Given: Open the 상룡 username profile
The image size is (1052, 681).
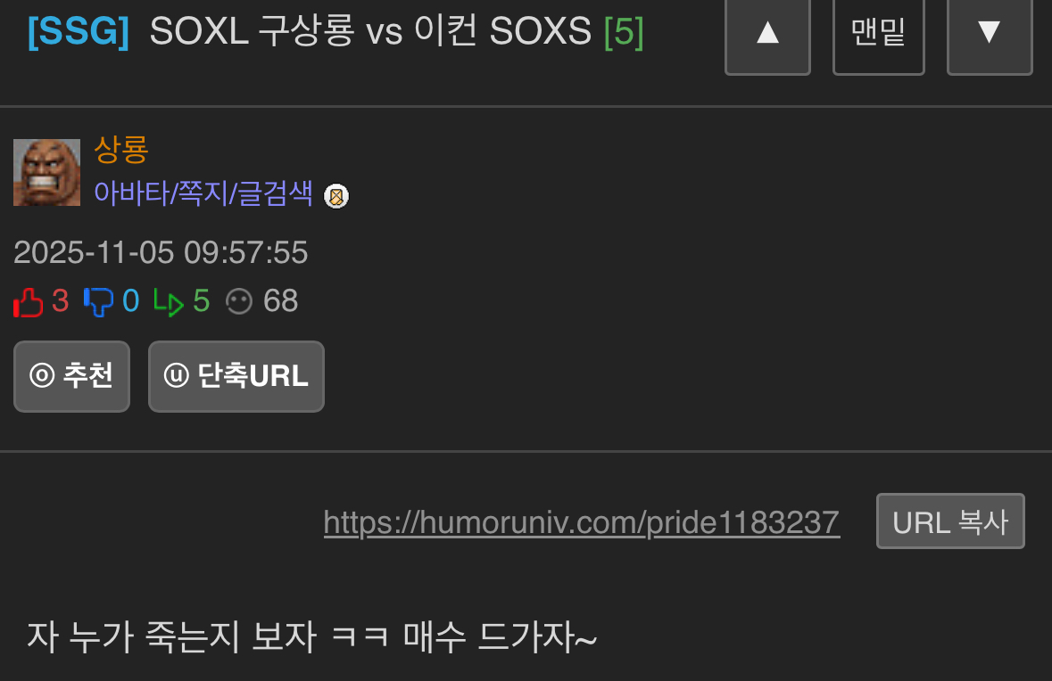Looking at the screenshot, I should (x=120, y=150).
